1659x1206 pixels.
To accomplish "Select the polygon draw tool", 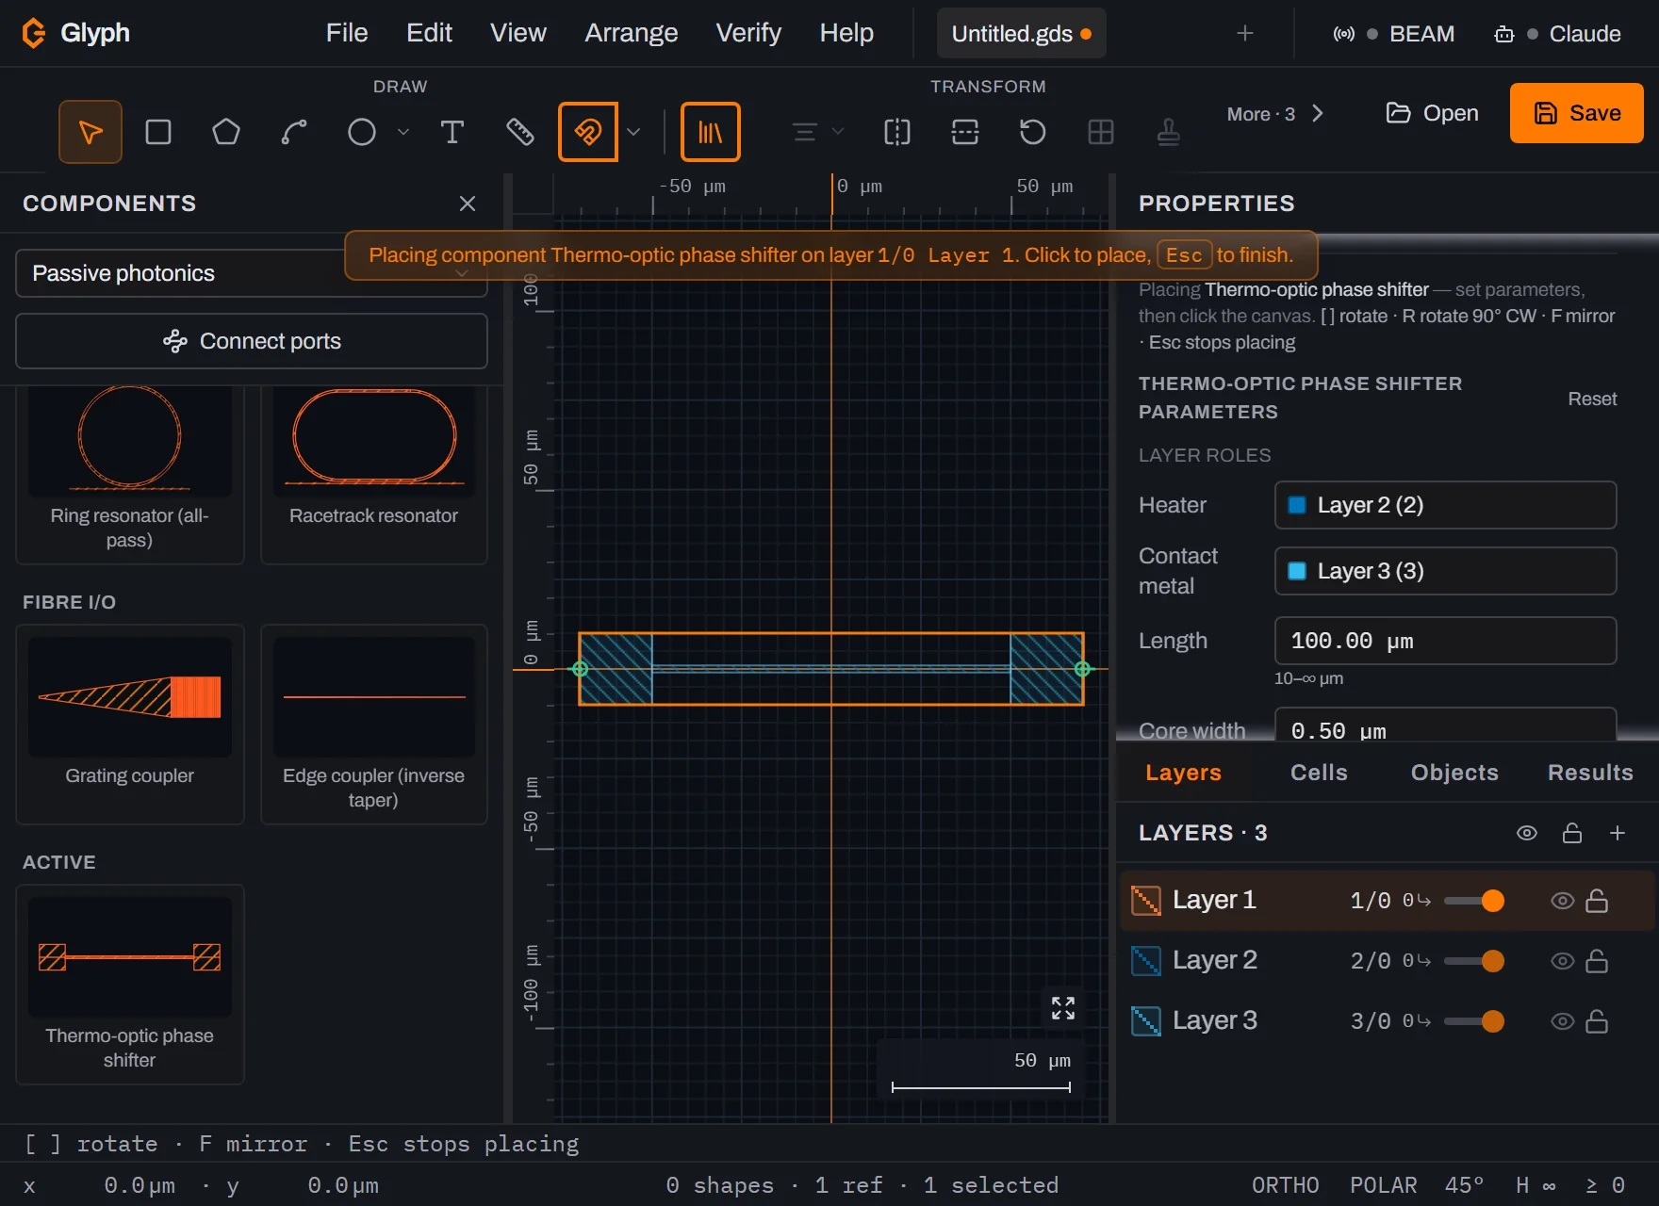I will pos(226,132).
